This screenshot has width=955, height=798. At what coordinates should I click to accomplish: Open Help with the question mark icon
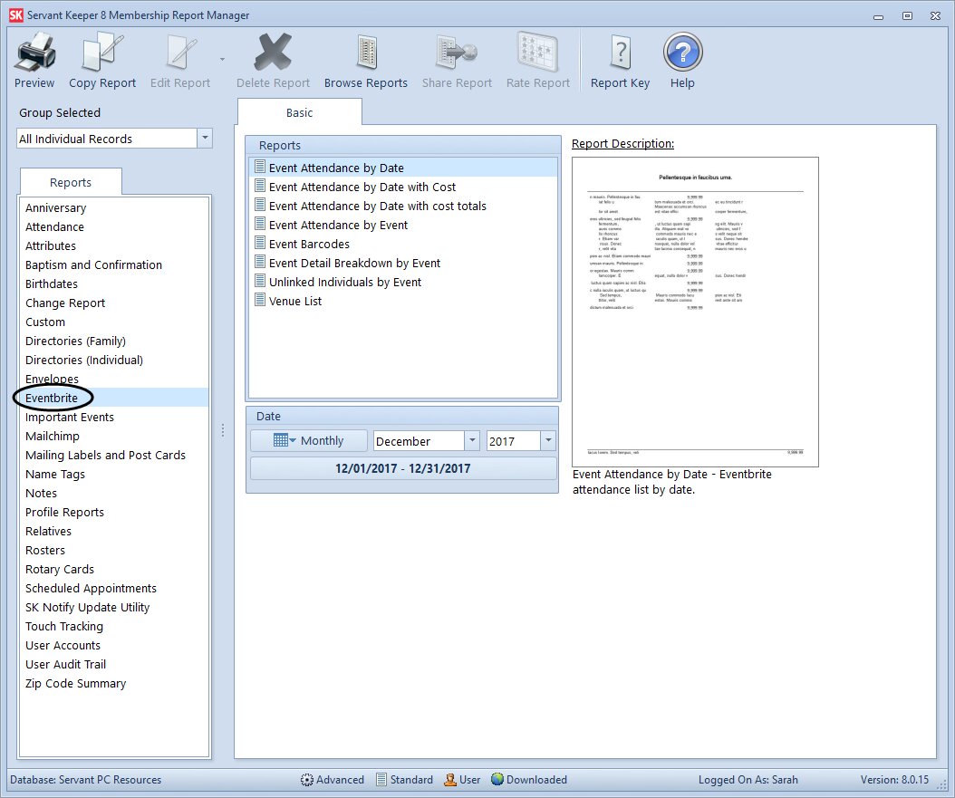coord(683,53)
